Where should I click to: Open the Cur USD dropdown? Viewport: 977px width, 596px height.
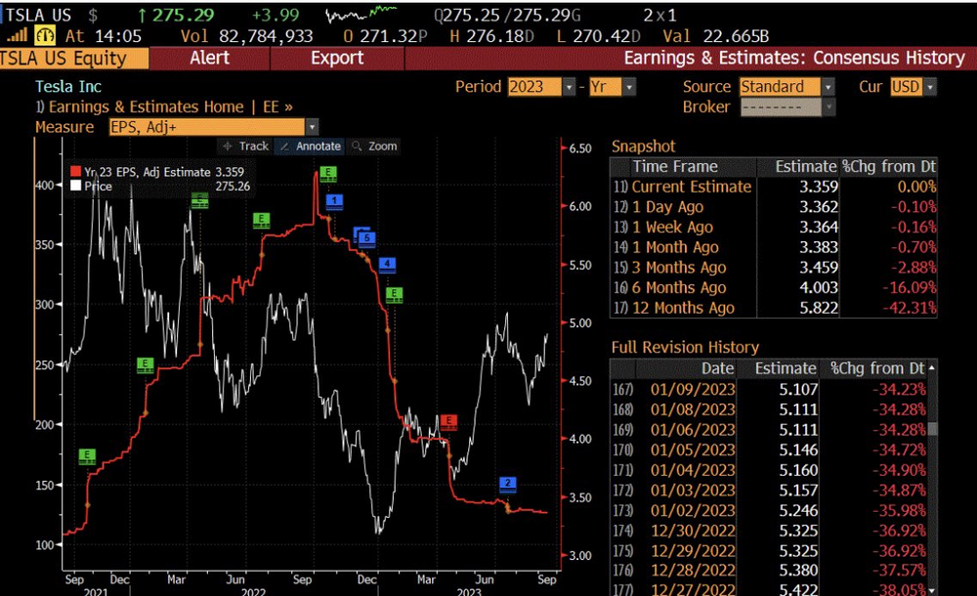click(x=930, y=87)
